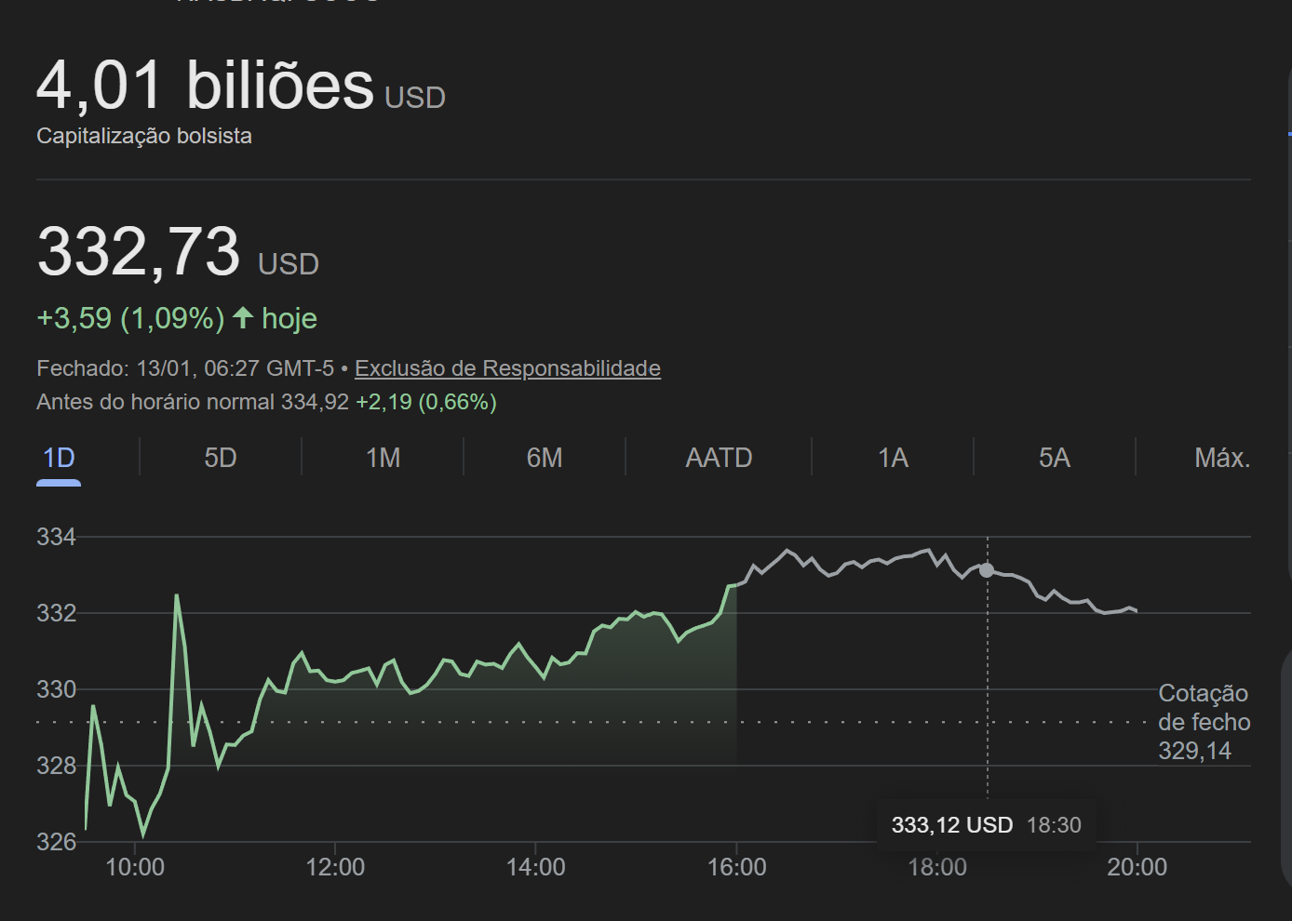Click the pre-market price 334,92

(315, 402)
